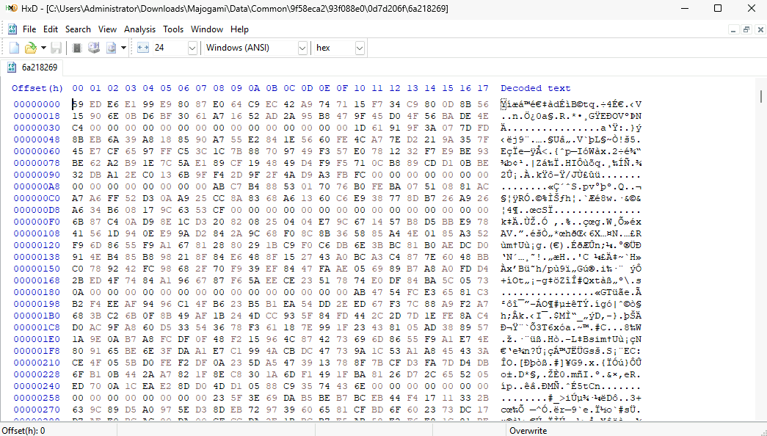Image resolution: width=767 pixels, height=436 pixels.
Task: Open the Tools menu
Action: (173, 29)
